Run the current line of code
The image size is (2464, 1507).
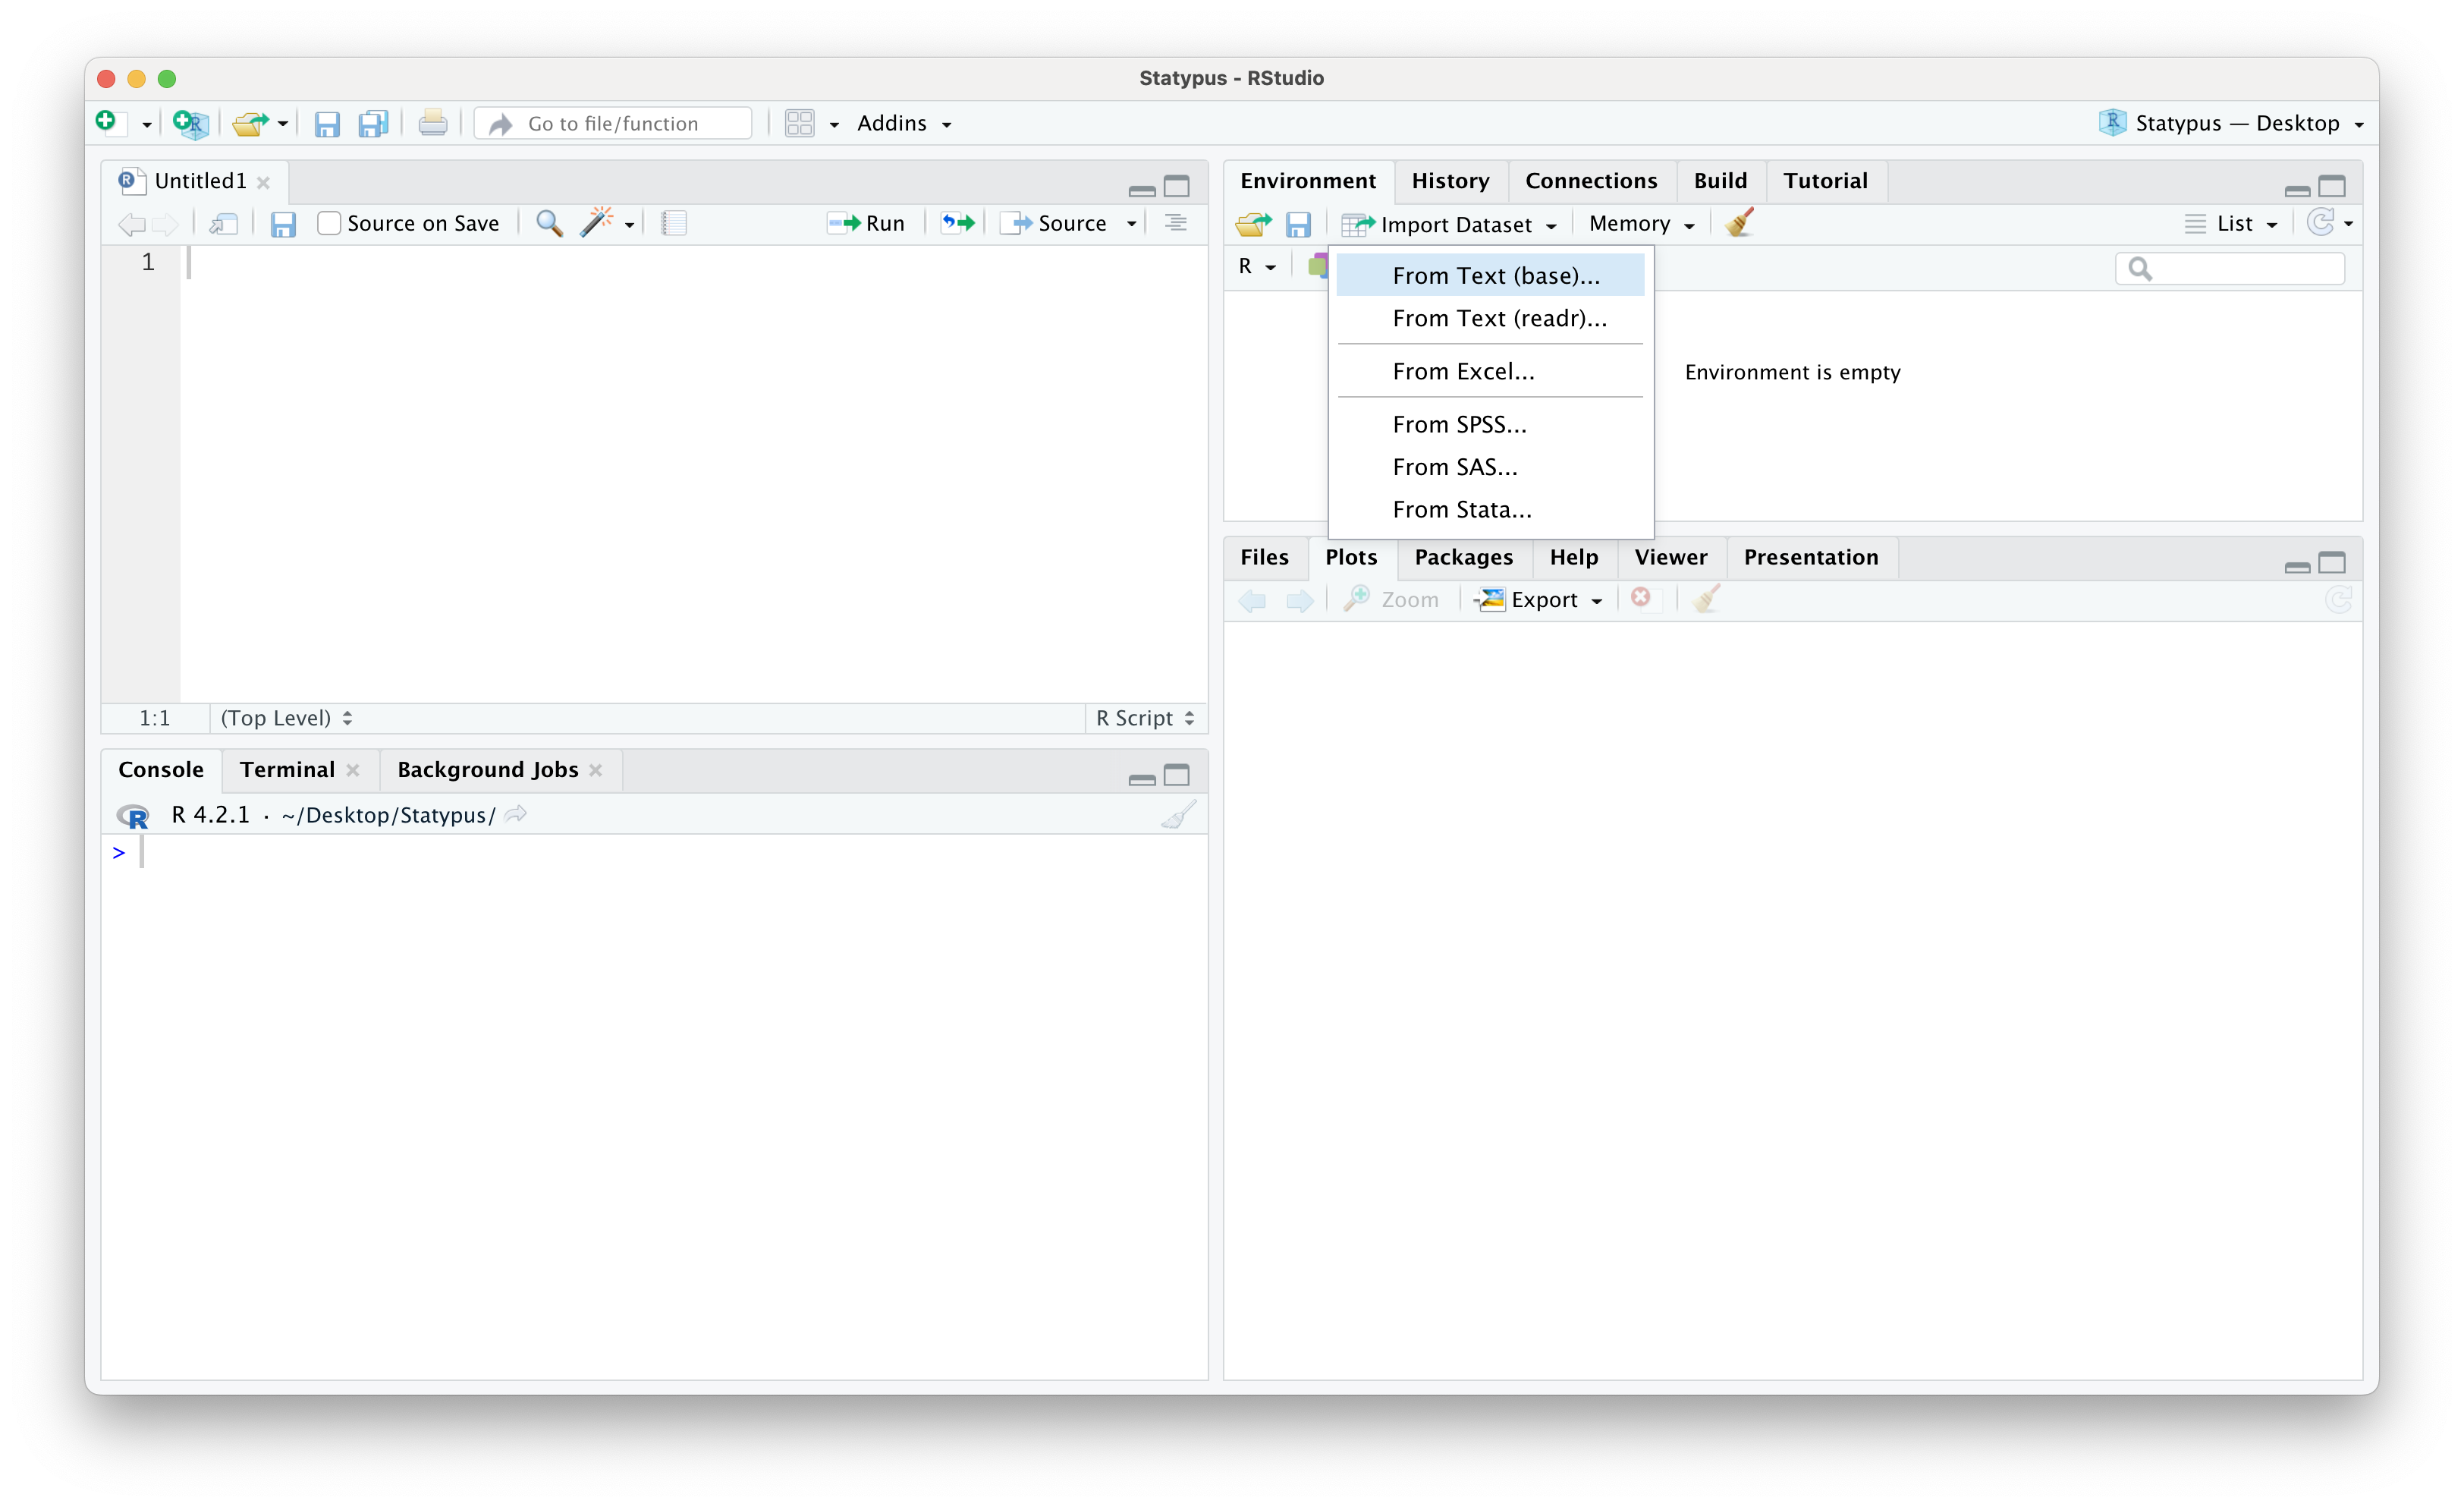tap(866, 223)
